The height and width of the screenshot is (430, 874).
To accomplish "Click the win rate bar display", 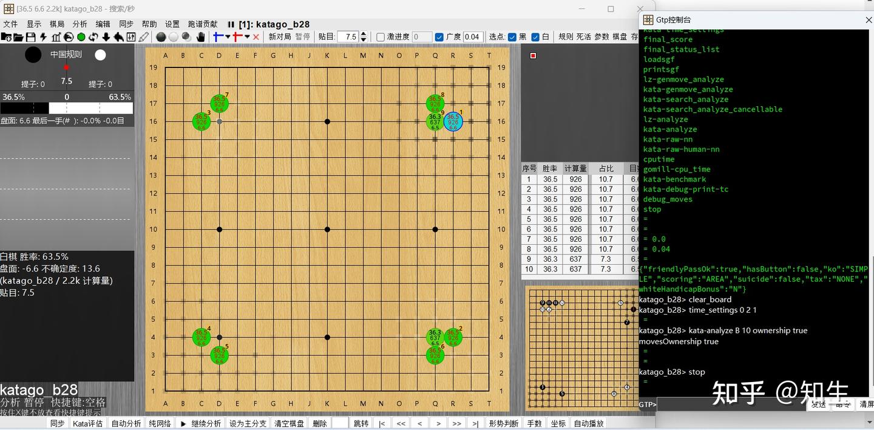I will click(67, 107).
